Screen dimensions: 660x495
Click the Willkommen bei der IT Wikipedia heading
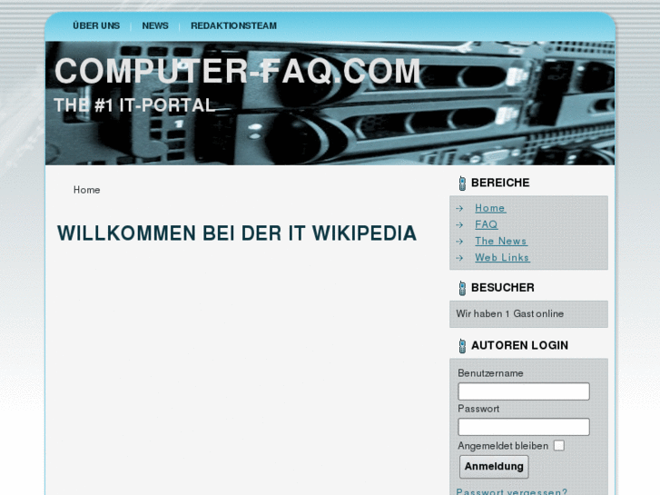(x=237, y=233)
